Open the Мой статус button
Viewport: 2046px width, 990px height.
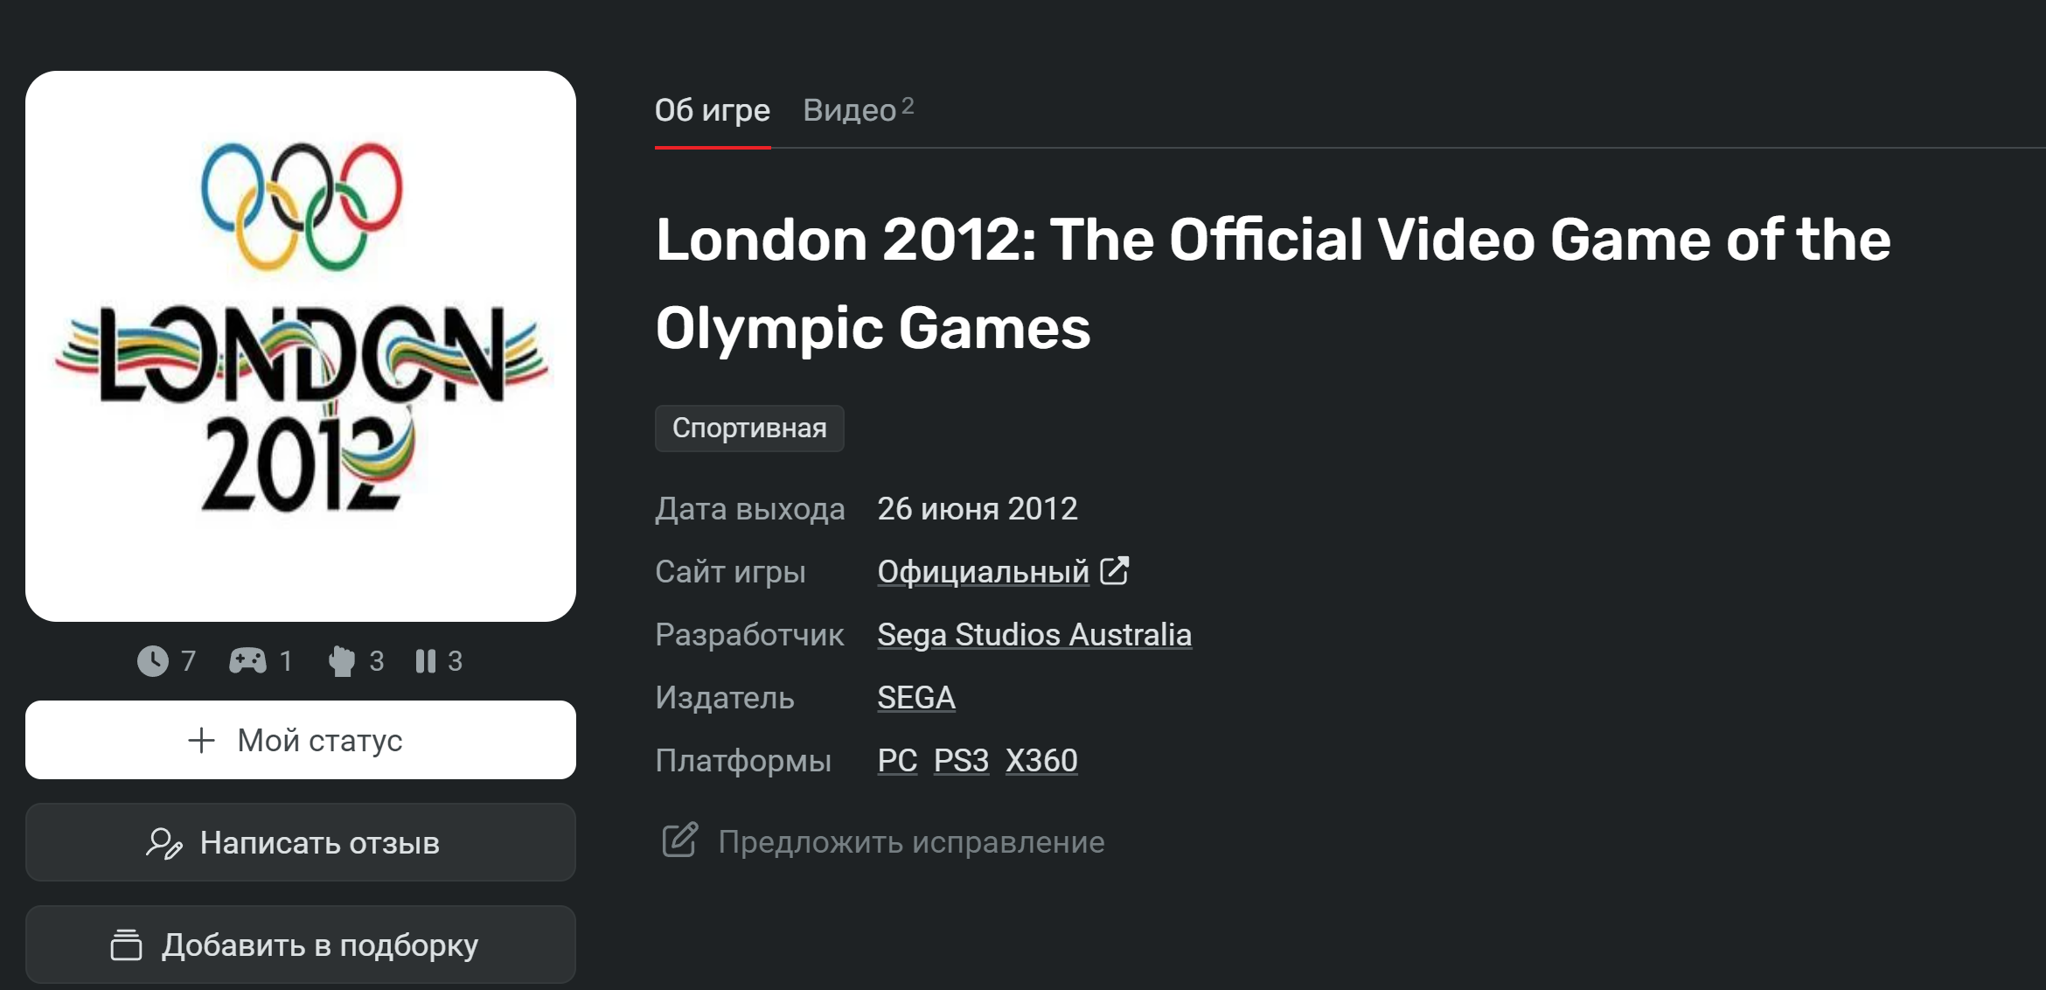click(x=301, y=740)
